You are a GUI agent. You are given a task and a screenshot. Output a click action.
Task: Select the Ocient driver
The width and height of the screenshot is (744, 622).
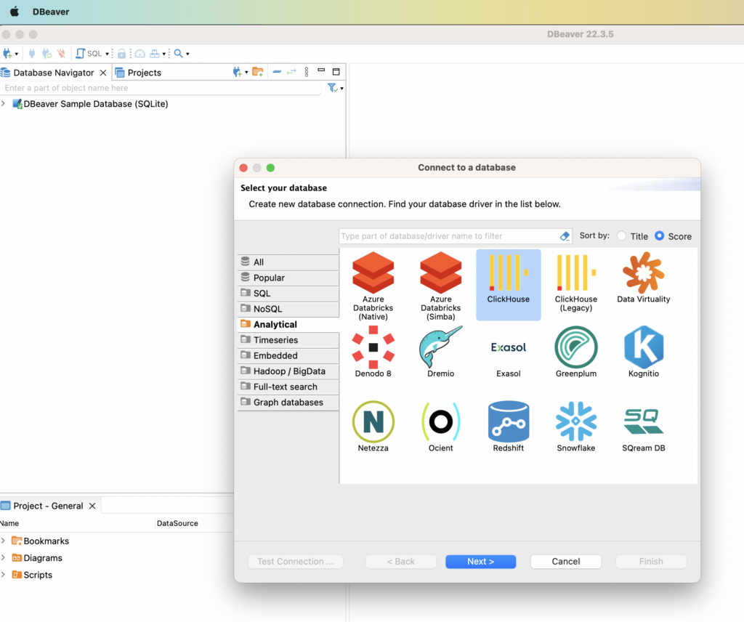click(441, 427)
